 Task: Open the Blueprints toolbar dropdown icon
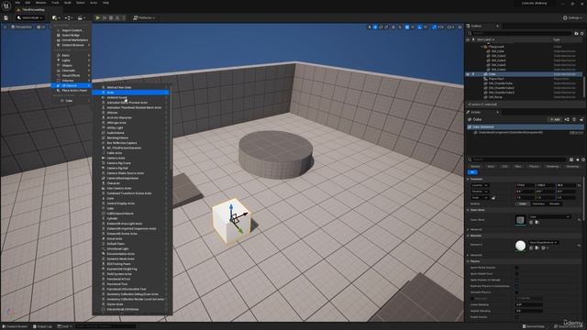[x=68, y=17]
